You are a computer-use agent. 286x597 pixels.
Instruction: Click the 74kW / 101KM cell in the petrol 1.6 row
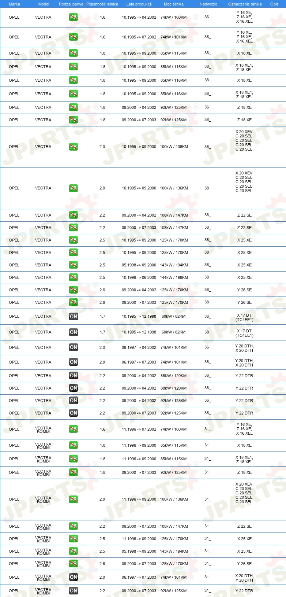pos(174,37)
